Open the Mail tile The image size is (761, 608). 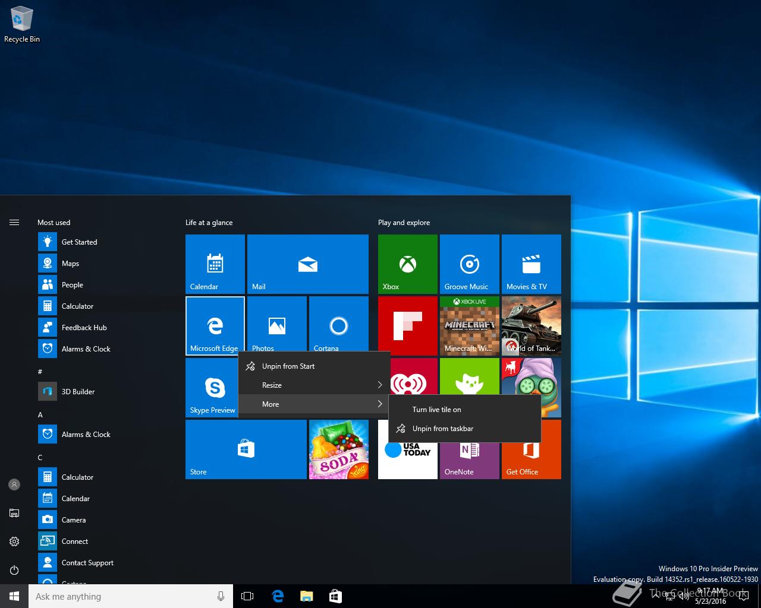coord(308,264)
